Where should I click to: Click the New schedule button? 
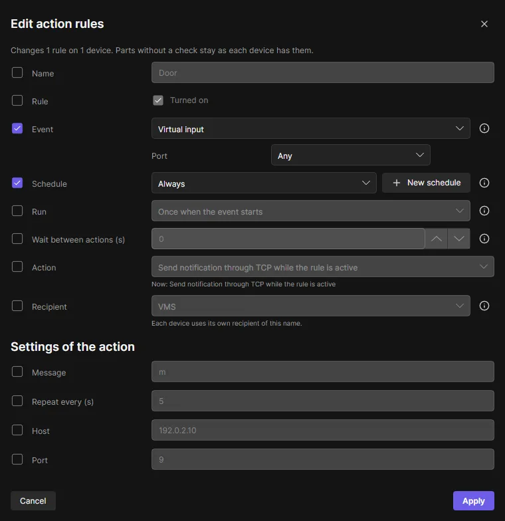point(426,183)
